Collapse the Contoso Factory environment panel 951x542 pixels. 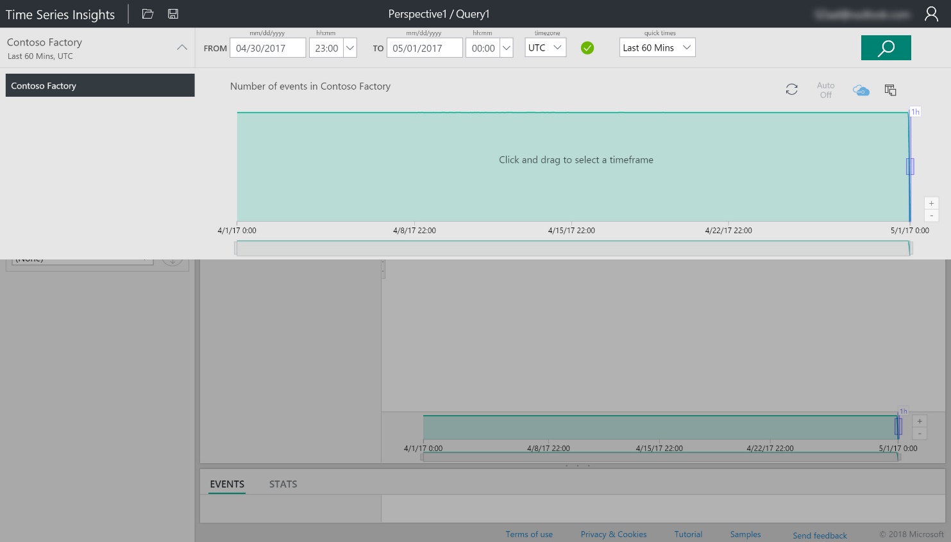[182, 47]
